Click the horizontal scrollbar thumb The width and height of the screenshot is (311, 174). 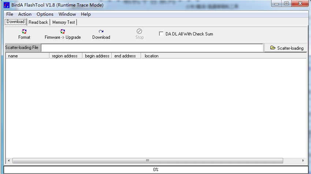point(148,160)
